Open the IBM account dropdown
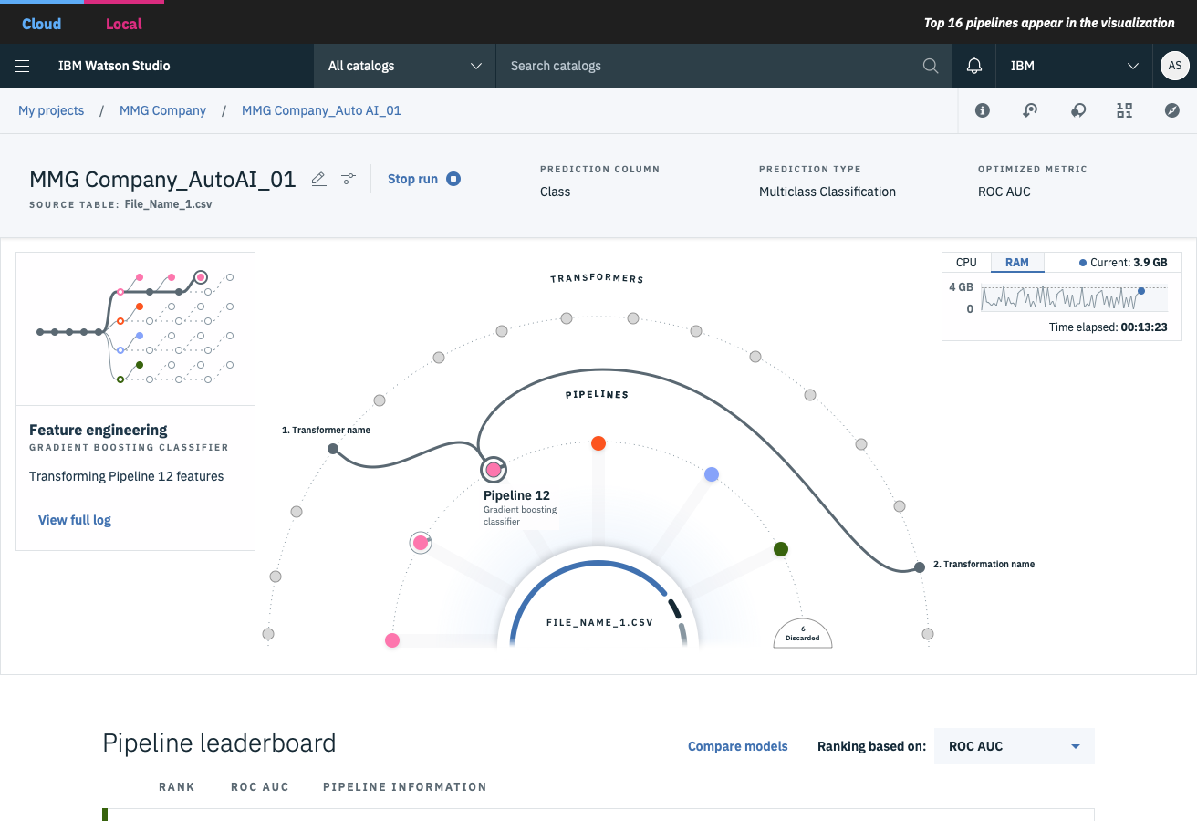 coord(1074,66)
